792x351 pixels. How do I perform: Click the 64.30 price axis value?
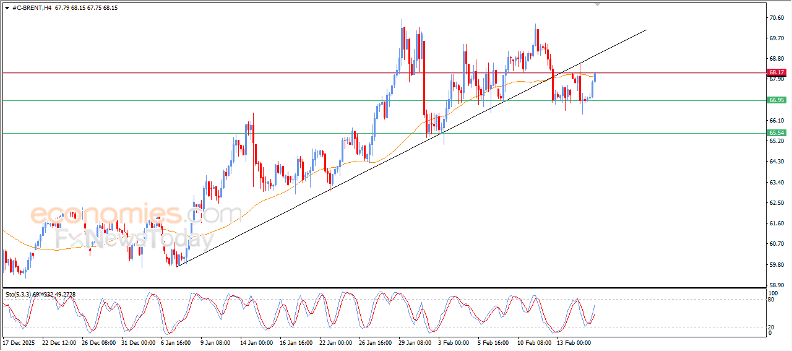777,162
